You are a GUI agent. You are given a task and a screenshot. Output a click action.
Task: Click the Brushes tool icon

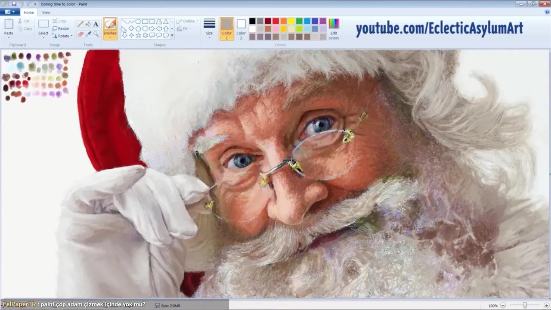[x=110, y=24]
